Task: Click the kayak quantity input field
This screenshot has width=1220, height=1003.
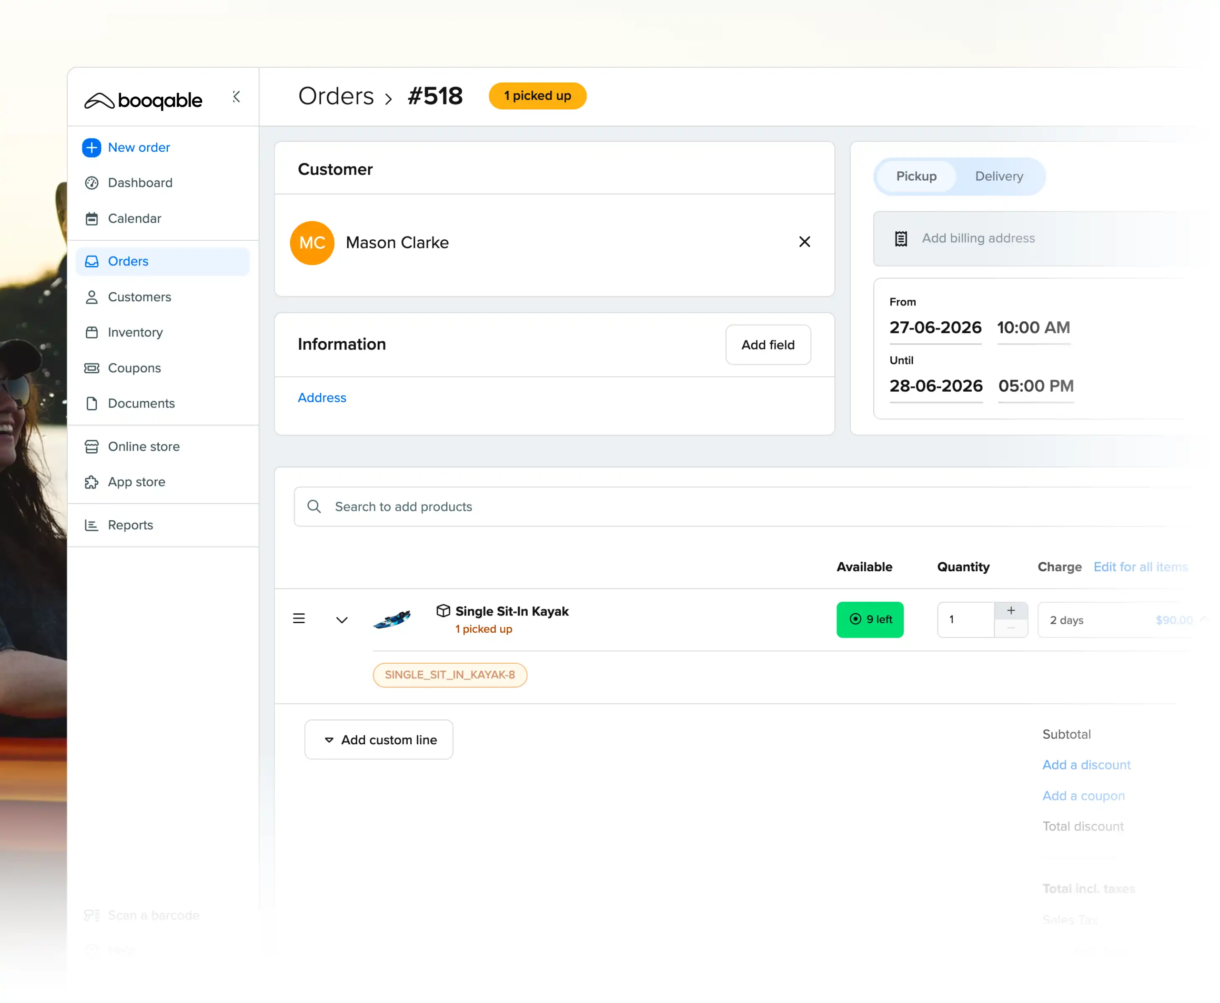Action: point(965,620)
